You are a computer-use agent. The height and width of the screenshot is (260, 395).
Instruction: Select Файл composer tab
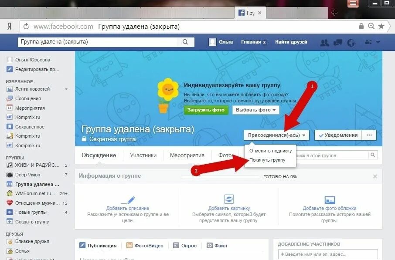pos(217,245)
